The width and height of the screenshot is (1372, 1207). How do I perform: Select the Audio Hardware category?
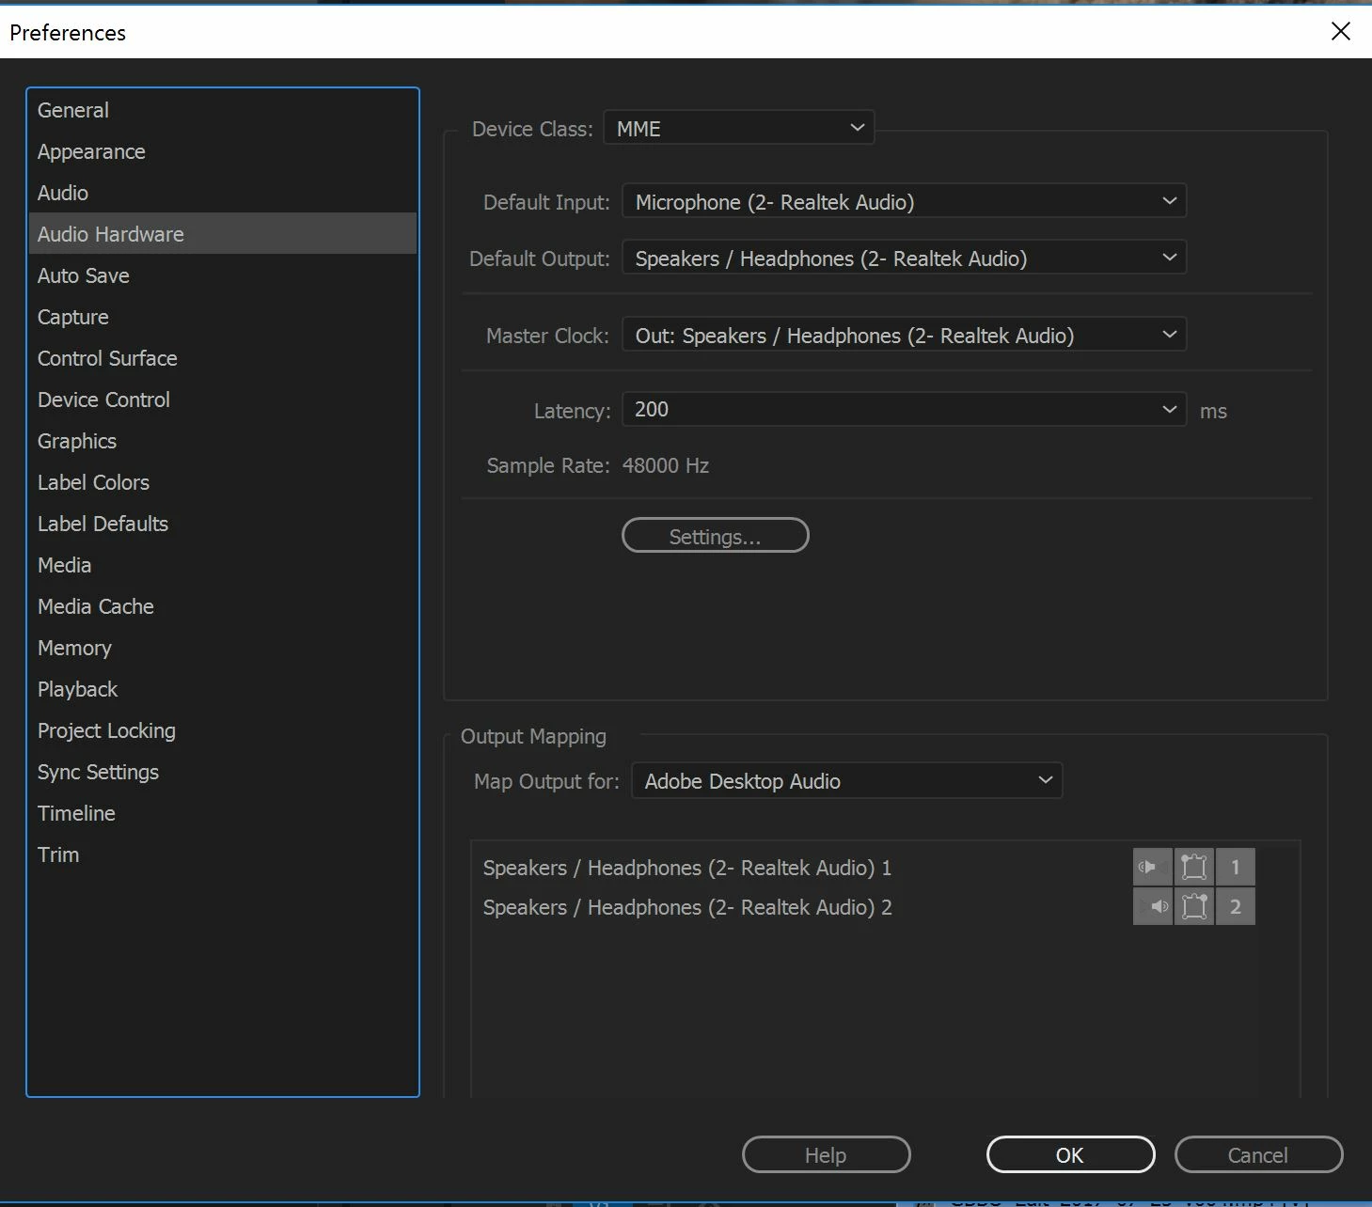(222, 234)
